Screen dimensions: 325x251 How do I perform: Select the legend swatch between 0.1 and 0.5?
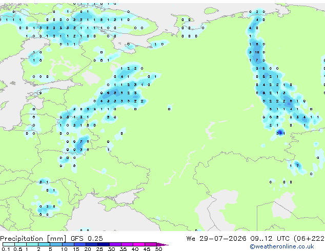(9, 244)
